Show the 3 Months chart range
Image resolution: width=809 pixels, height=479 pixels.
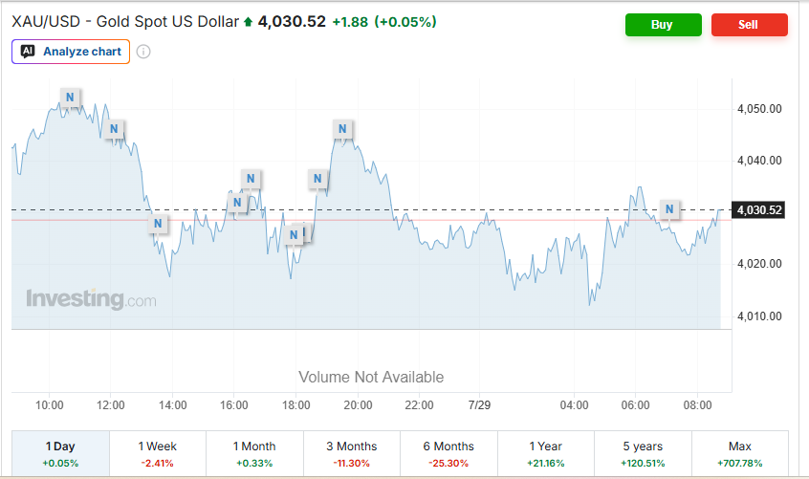(351, 453)
